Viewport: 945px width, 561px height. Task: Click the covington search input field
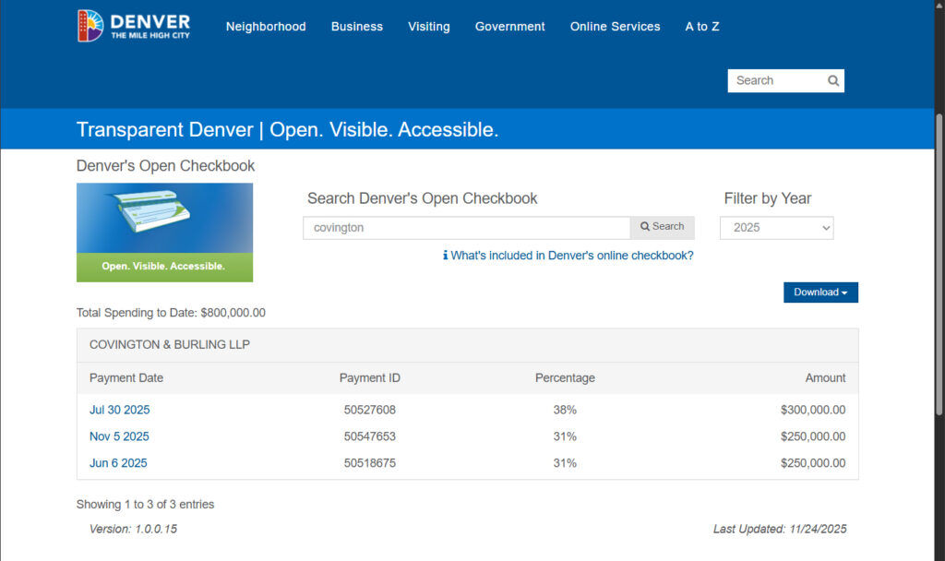466,228
